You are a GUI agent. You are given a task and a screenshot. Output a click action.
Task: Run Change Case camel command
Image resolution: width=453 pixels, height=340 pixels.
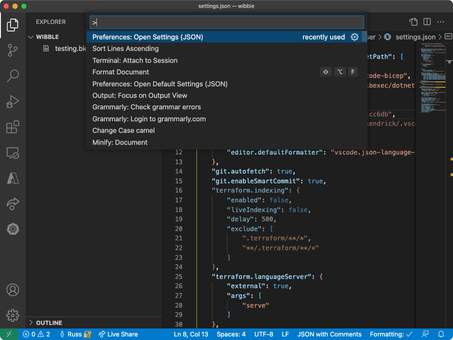227,131
